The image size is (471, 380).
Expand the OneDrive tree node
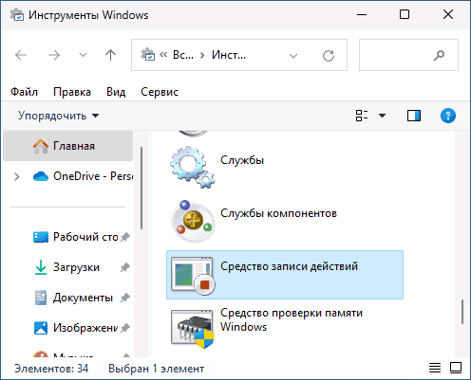tap(17, 176)
